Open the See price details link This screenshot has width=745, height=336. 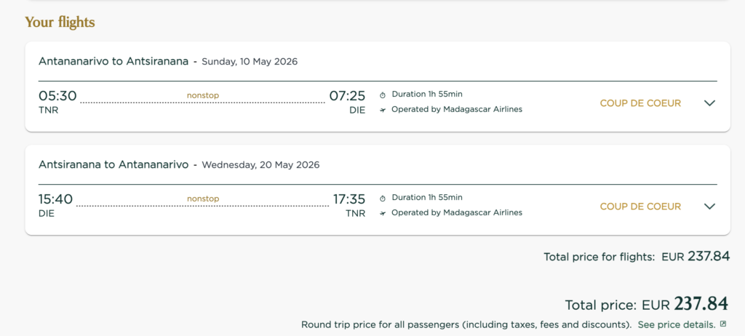point(676,324)
